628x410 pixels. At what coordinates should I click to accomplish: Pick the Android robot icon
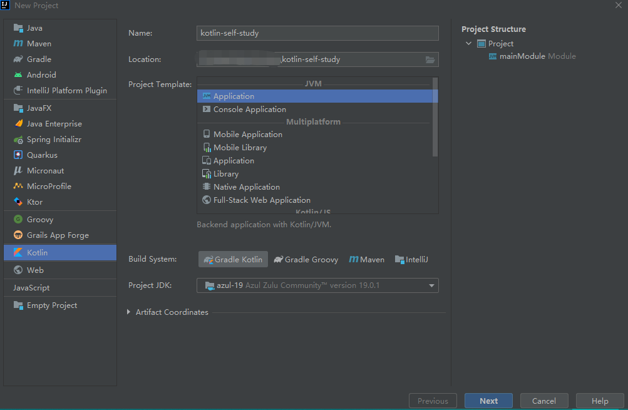tap(18, 75)
